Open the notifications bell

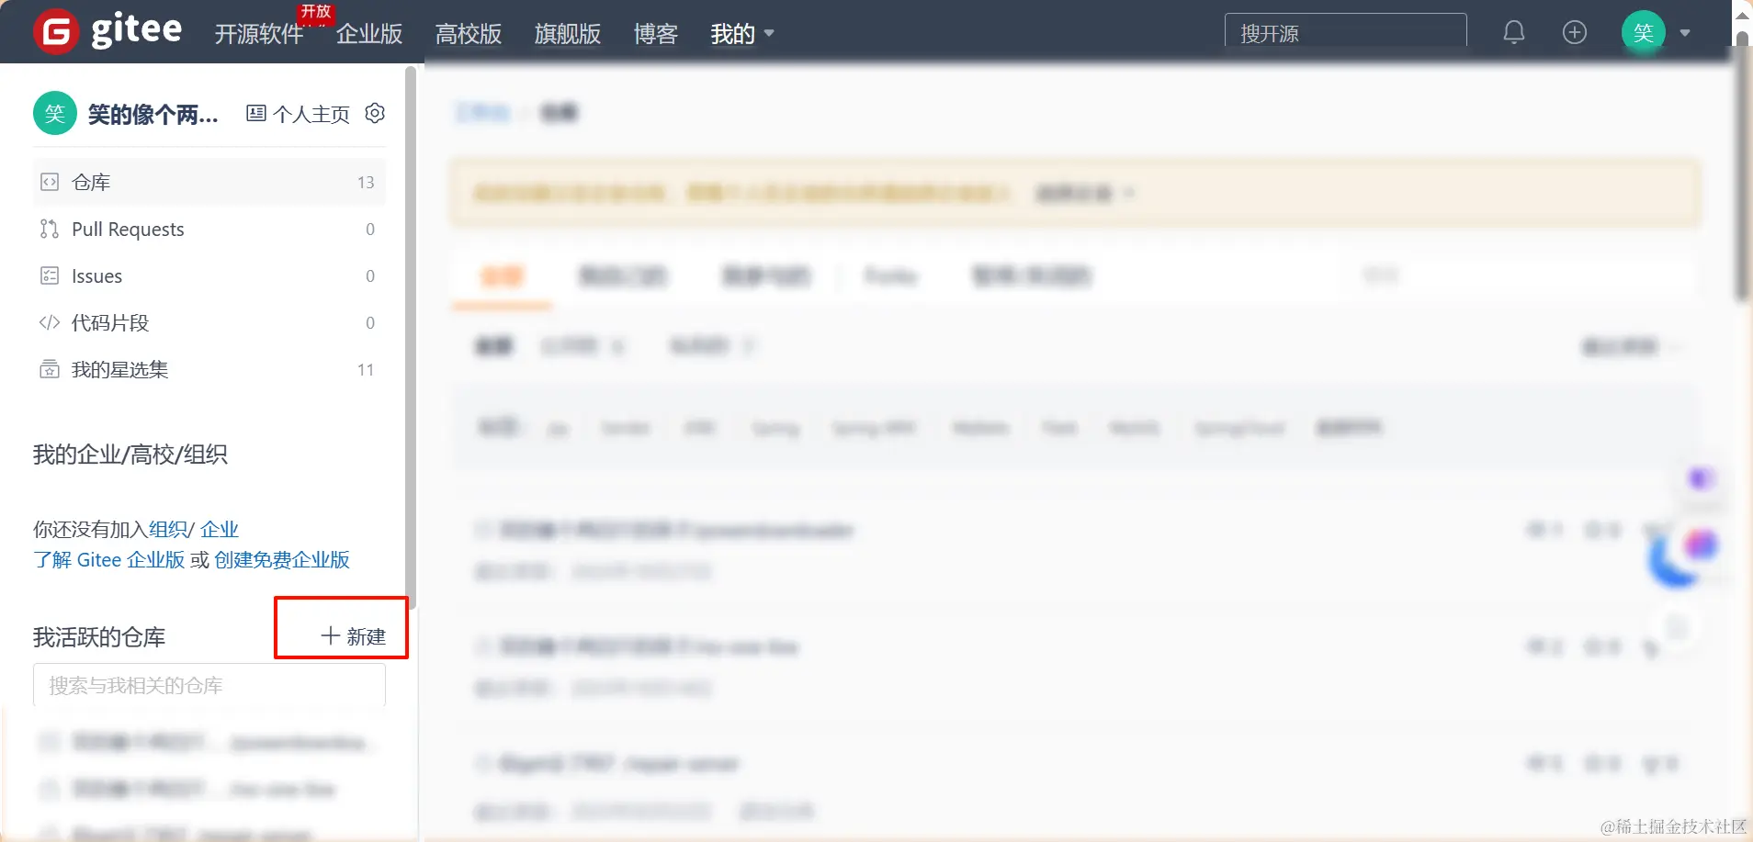click(x=1513, y=33)
